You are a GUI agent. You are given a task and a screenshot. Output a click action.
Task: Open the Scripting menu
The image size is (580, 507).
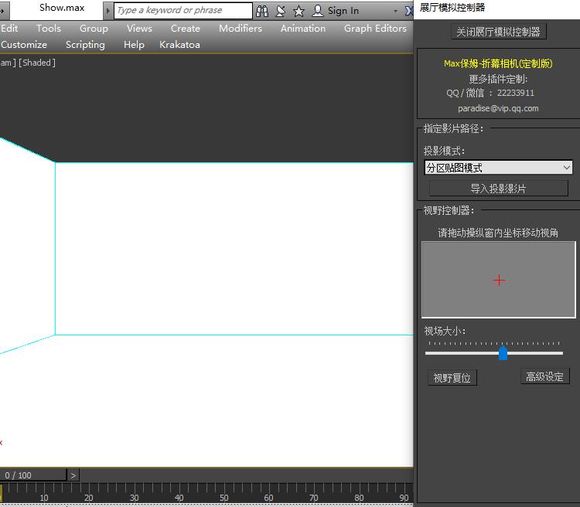click(x=85, y=45)
